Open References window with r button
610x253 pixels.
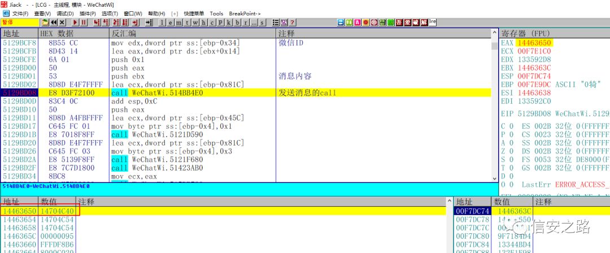coord(246,23)
